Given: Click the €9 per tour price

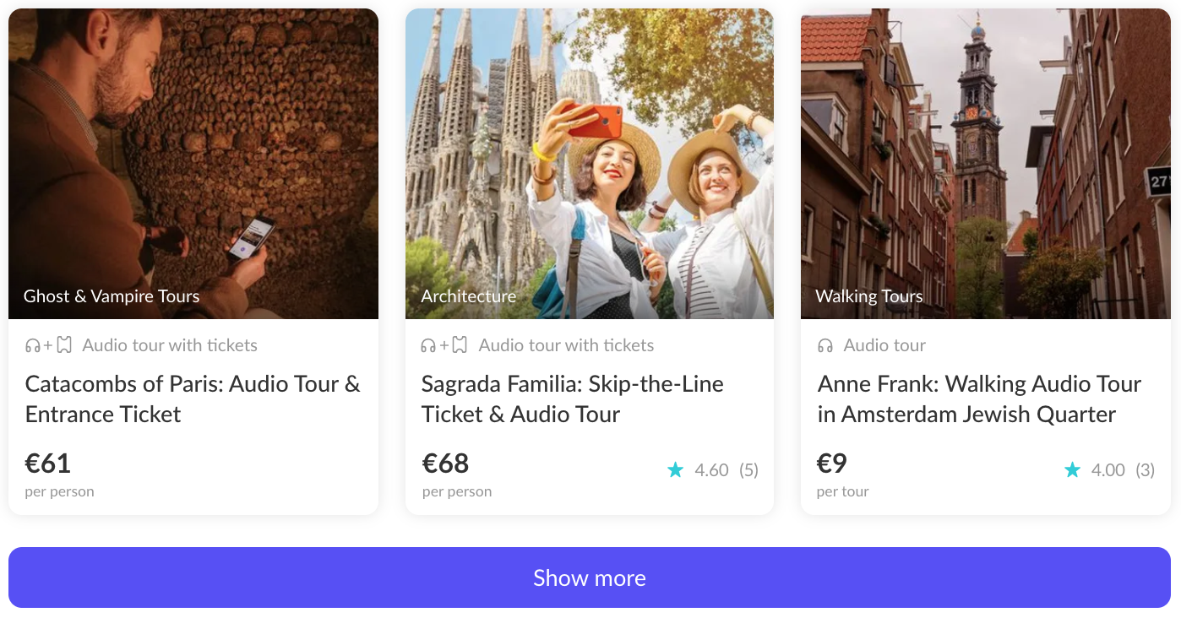Looking at the screenshot, I should click(832, 463).
